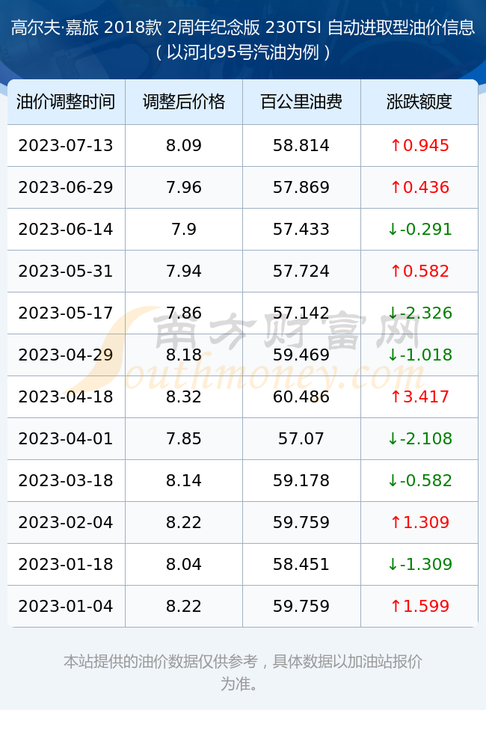Select the green ↓-2.326 change cell
The height and width of the screenshot is (748, 486).
click(x=419, y=313)
